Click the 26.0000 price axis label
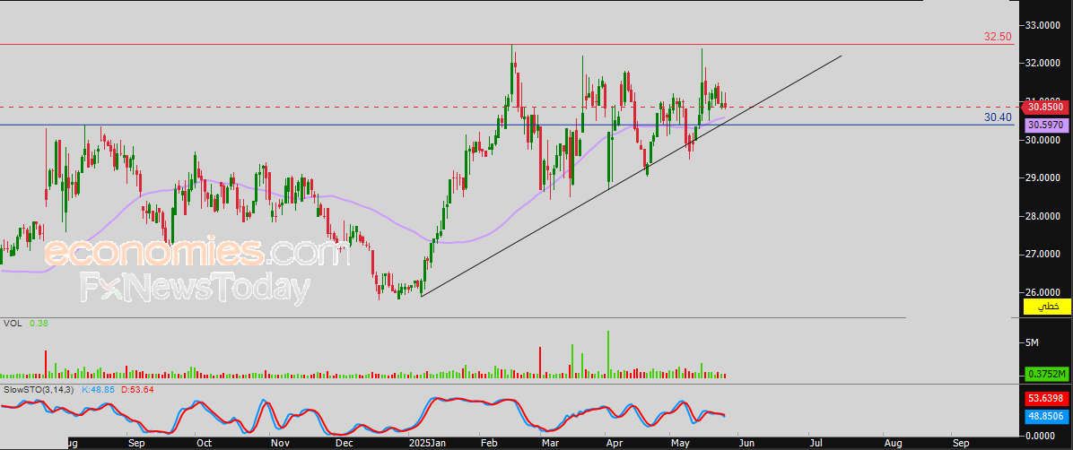The height and width of the screenshot is (450, 1073). point(1043,292)
